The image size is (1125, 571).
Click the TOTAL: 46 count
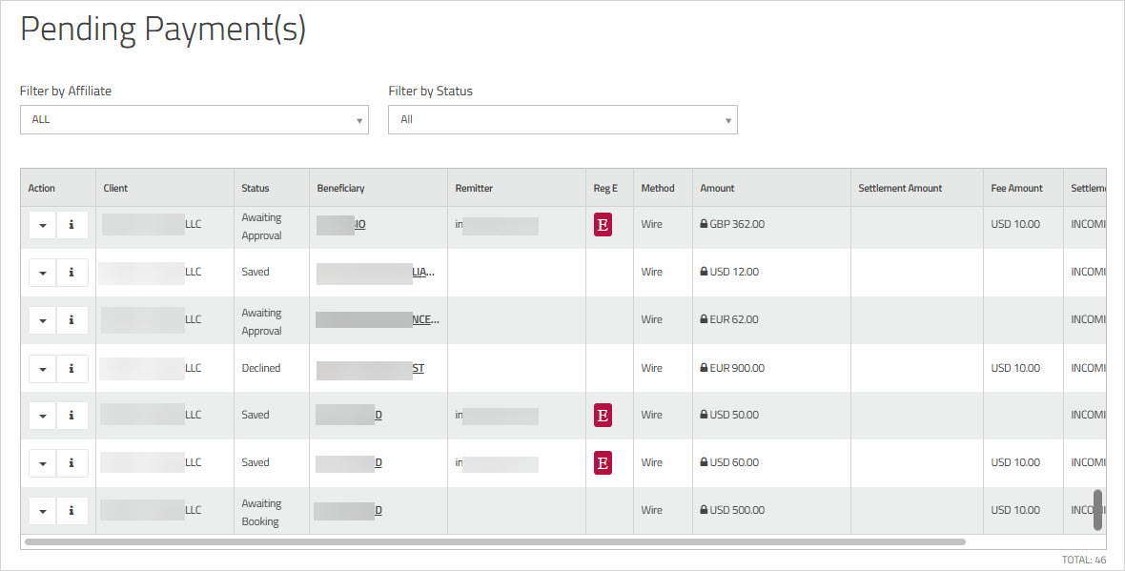tap(1084, 560)
